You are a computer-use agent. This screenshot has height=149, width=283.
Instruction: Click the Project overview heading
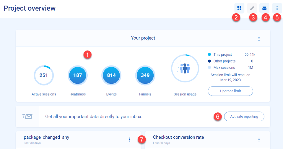(x=30, y=8)
